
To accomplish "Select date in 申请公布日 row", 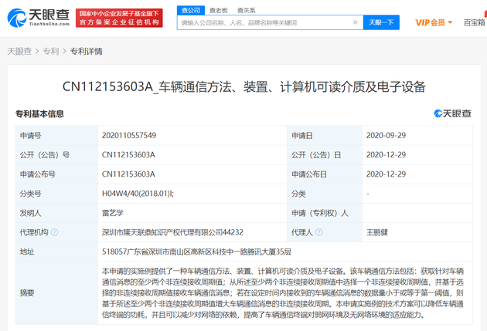I will pyautogui.click(x=386, y=174).
